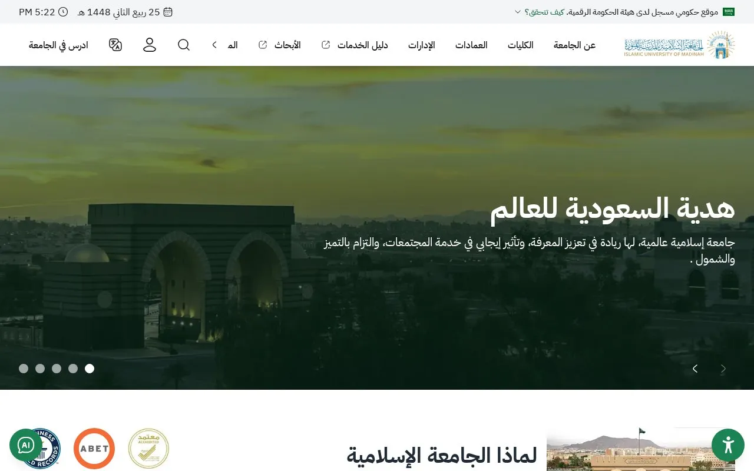
Task: Select the fourth carousel dot
Action: 40,369
